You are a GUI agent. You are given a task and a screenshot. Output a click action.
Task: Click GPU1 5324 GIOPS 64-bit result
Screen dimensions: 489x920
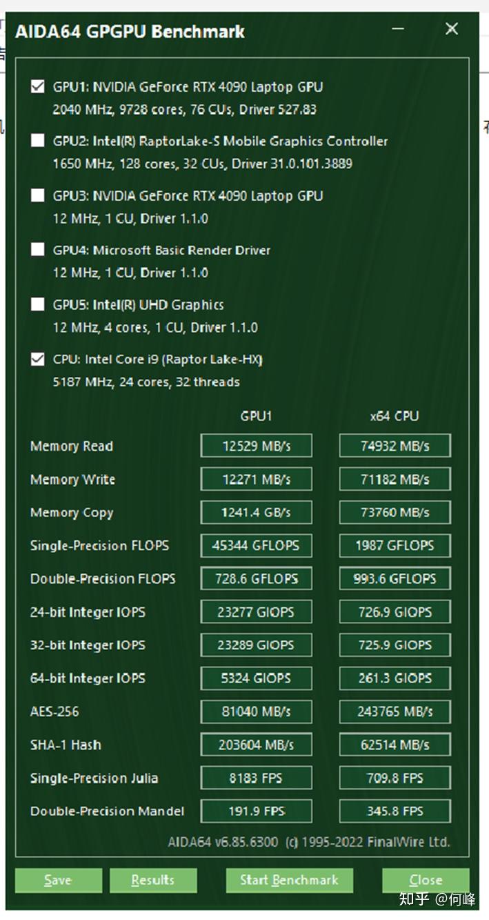click(257, 678)
